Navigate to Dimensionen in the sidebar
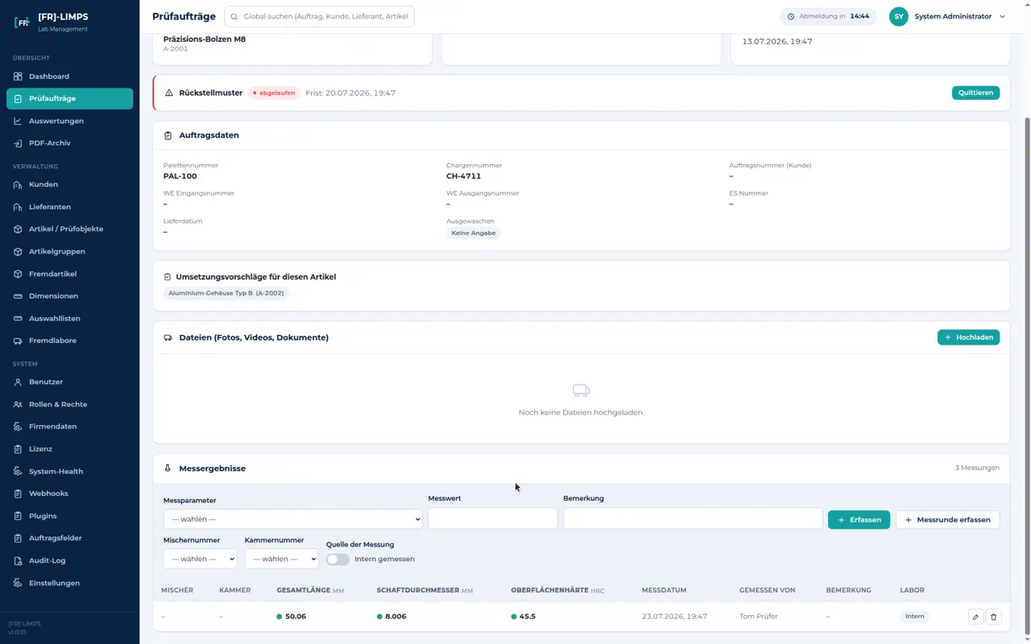This screenshot has width=1031, height=644. coord(70,295)
